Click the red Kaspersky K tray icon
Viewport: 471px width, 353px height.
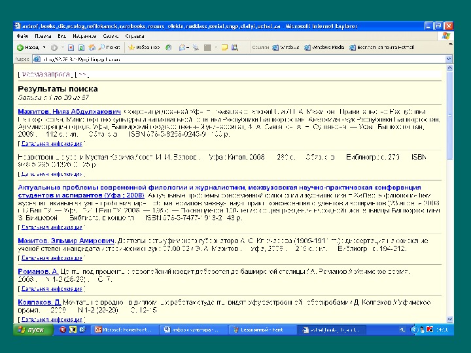pos(430,329)
